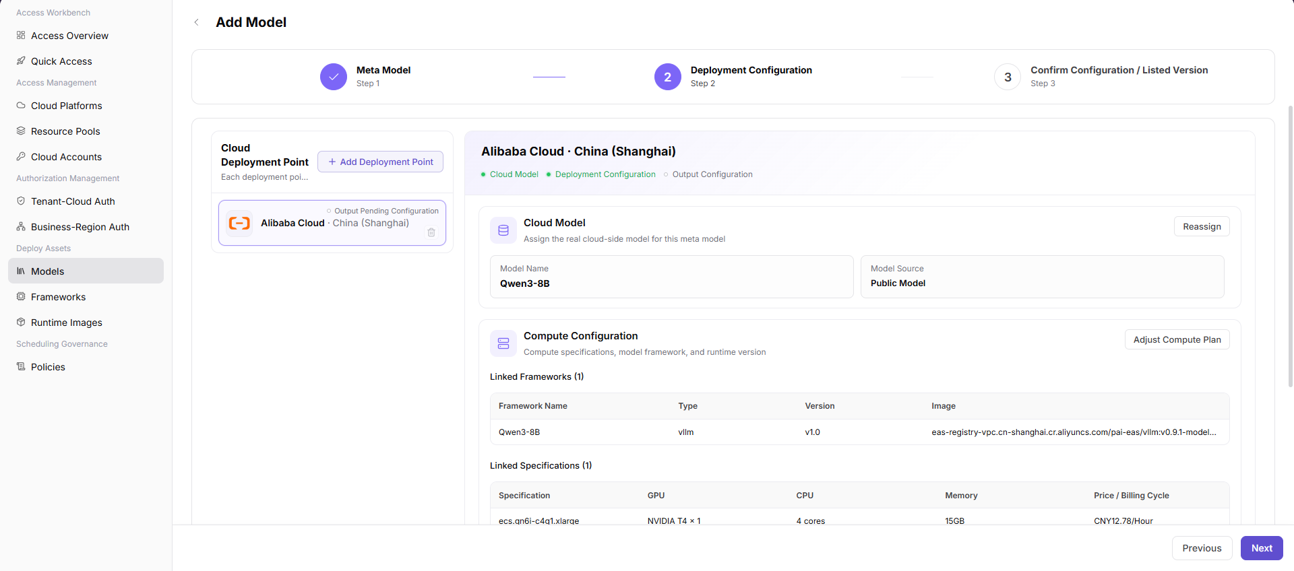Click the step 3 circle indicator
Image resolution: width=1294 pixels, height=571 pixels.
[x=1008, y=77]
